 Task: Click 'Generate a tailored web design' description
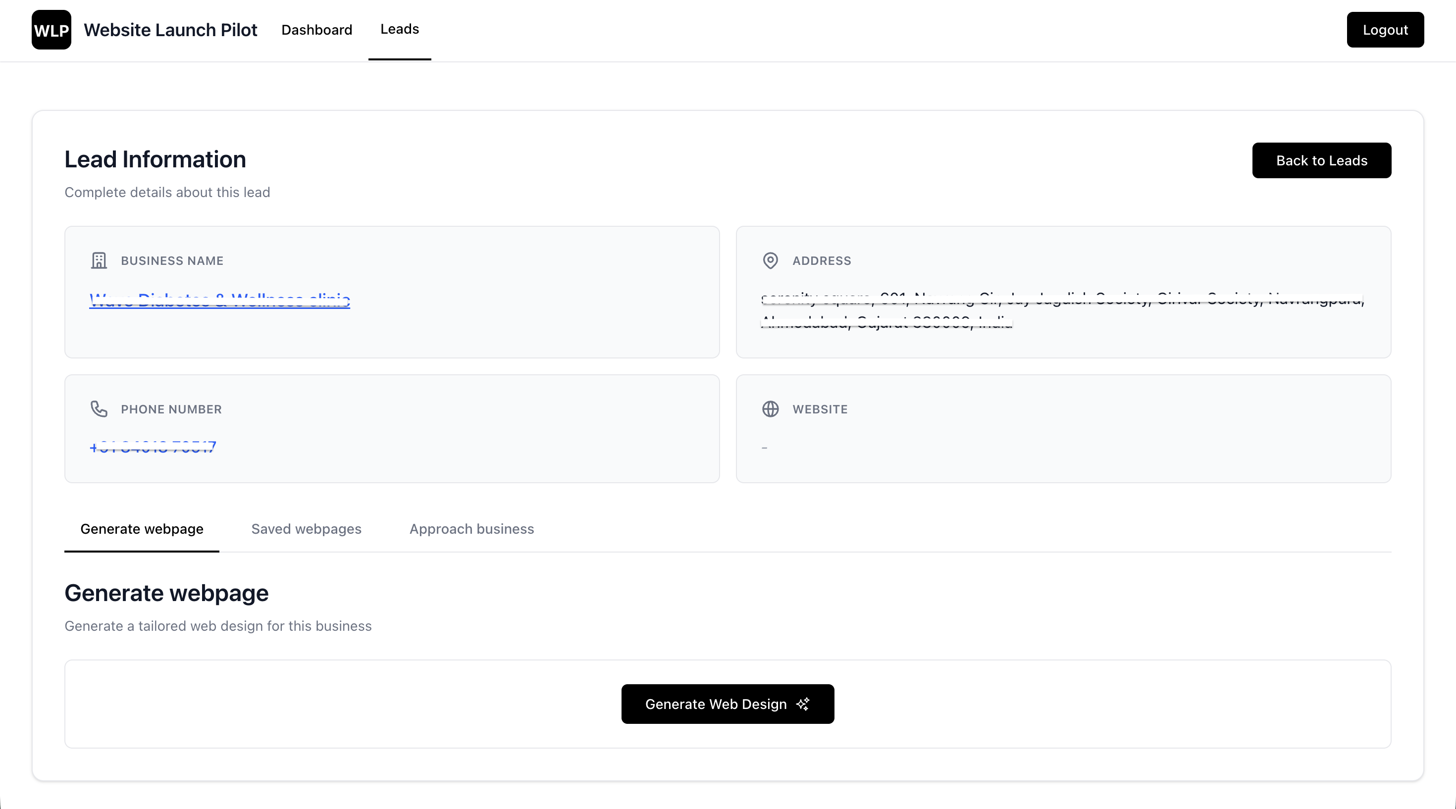218,626
